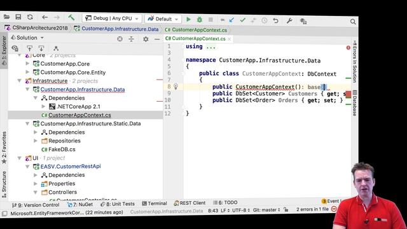This screenshot has width=407, height=229.
Task: Revert changes with the undo arrow icon
Action: click(275, 20)
